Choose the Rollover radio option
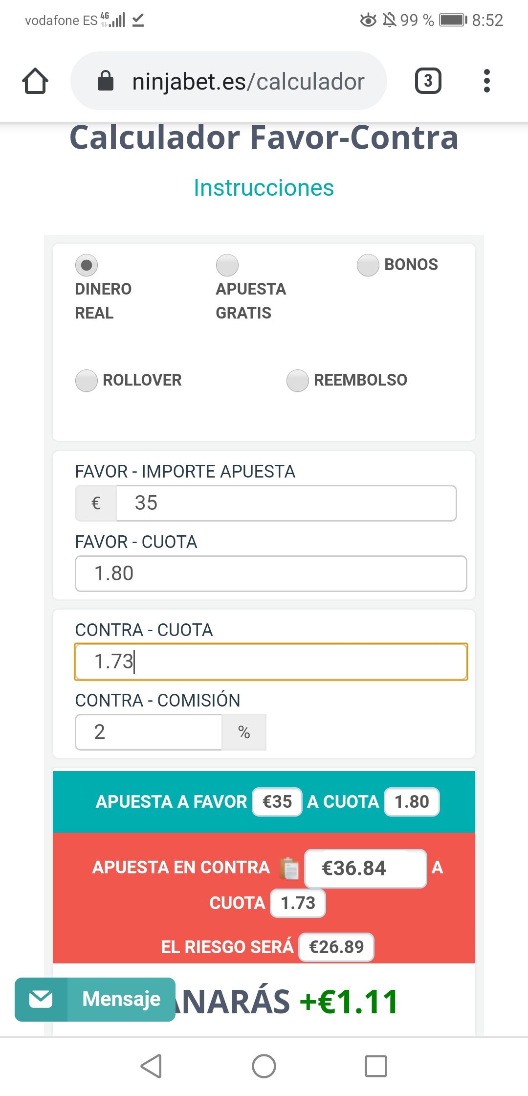The image size is (528, 1096). point(87,381)
